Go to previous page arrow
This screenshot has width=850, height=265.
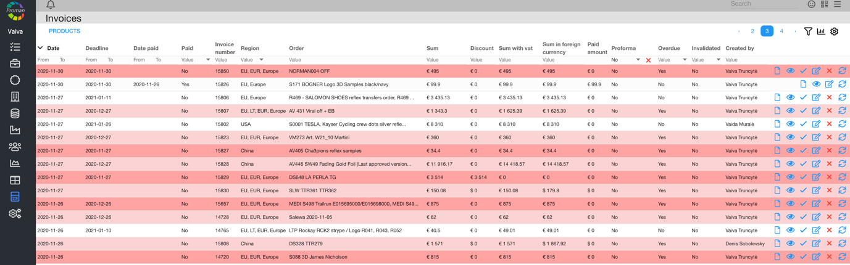(x=739, y=31)
